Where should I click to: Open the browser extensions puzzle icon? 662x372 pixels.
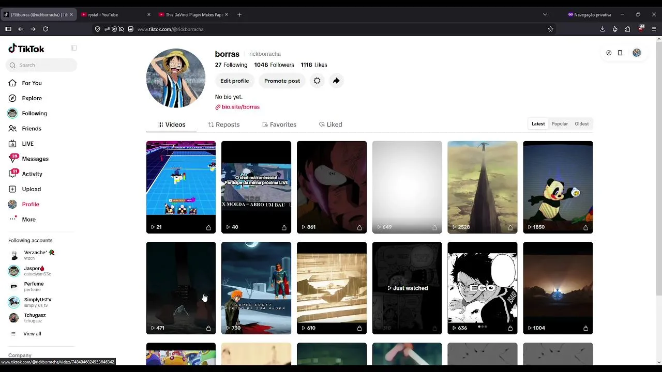(627, 29)
